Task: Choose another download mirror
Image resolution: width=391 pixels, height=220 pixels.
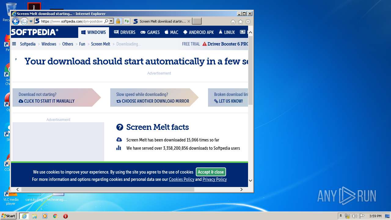Action: 153,101
